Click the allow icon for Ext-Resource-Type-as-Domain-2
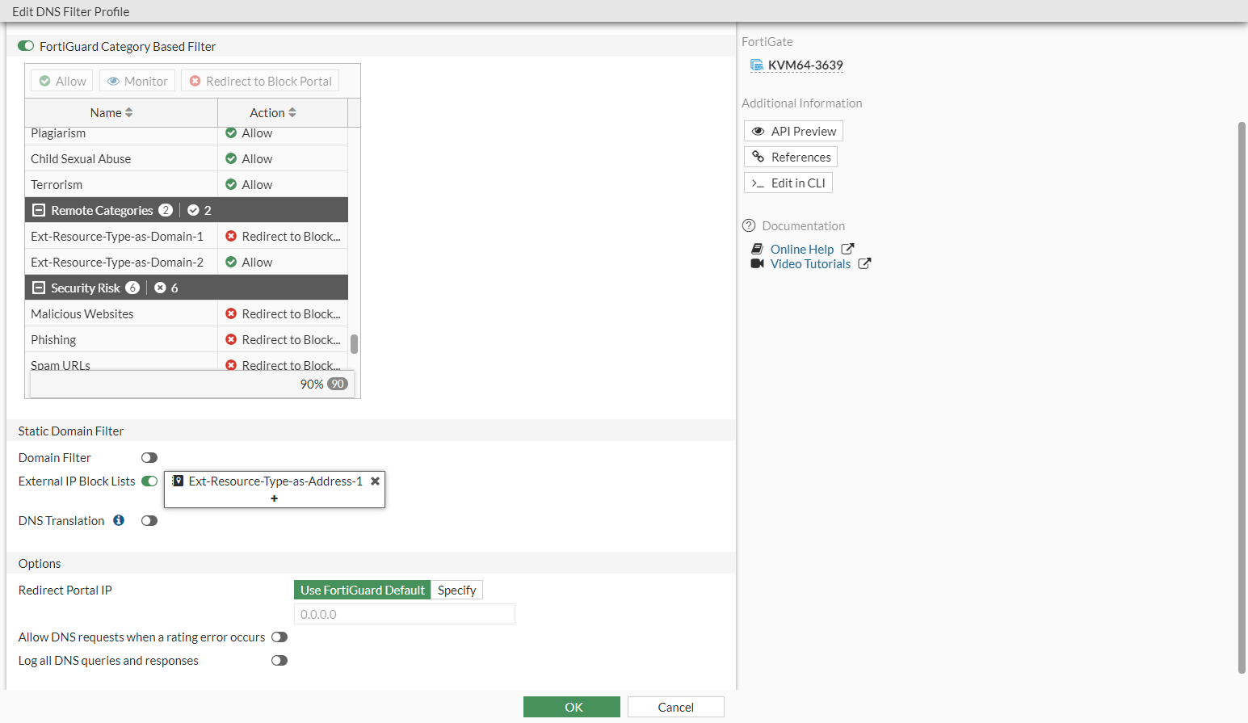The width and height of the screenshot is (1248, 723). (231, 262)
